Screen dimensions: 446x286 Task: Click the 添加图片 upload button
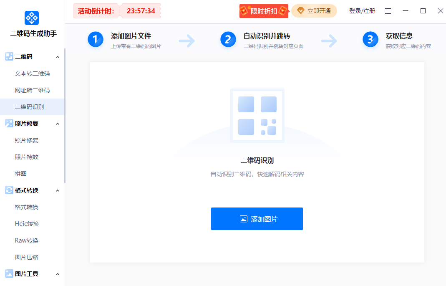click(257, 218)
